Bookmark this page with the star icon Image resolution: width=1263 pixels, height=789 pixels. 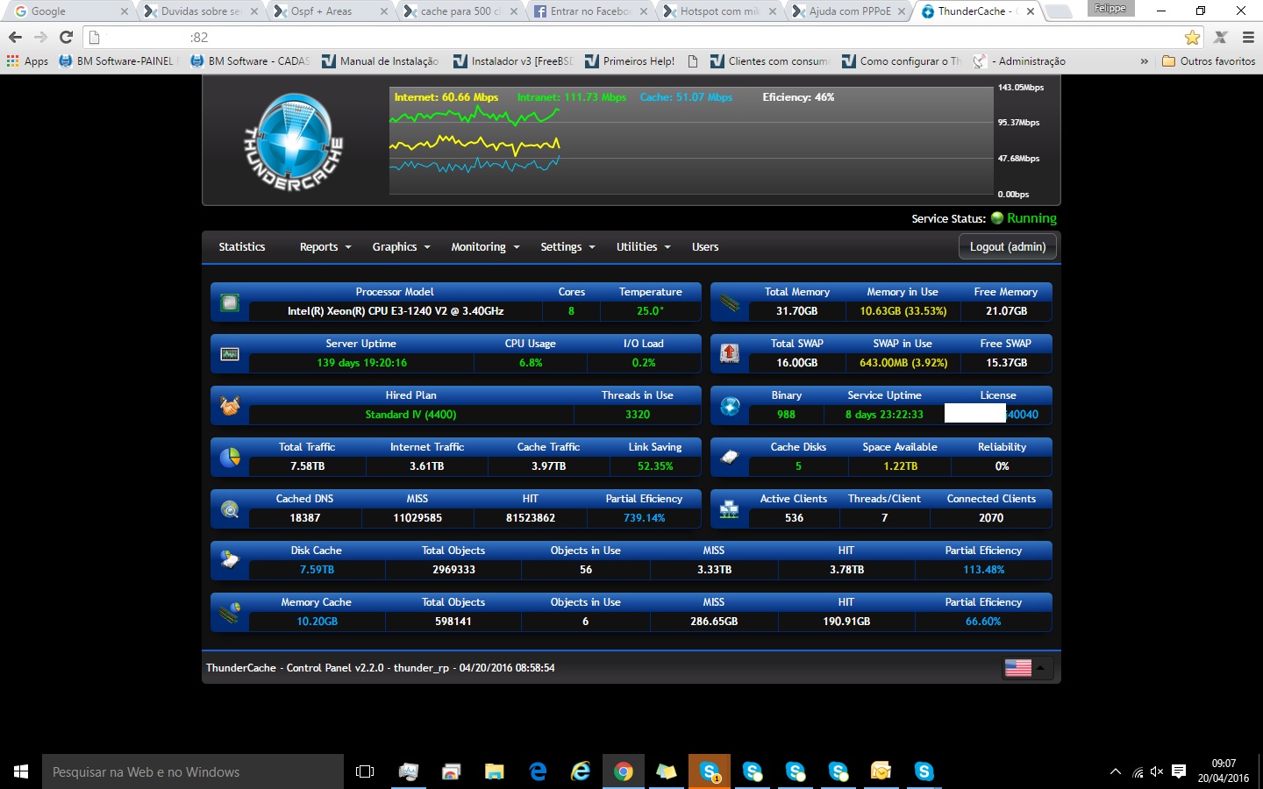click(1192, 37)
